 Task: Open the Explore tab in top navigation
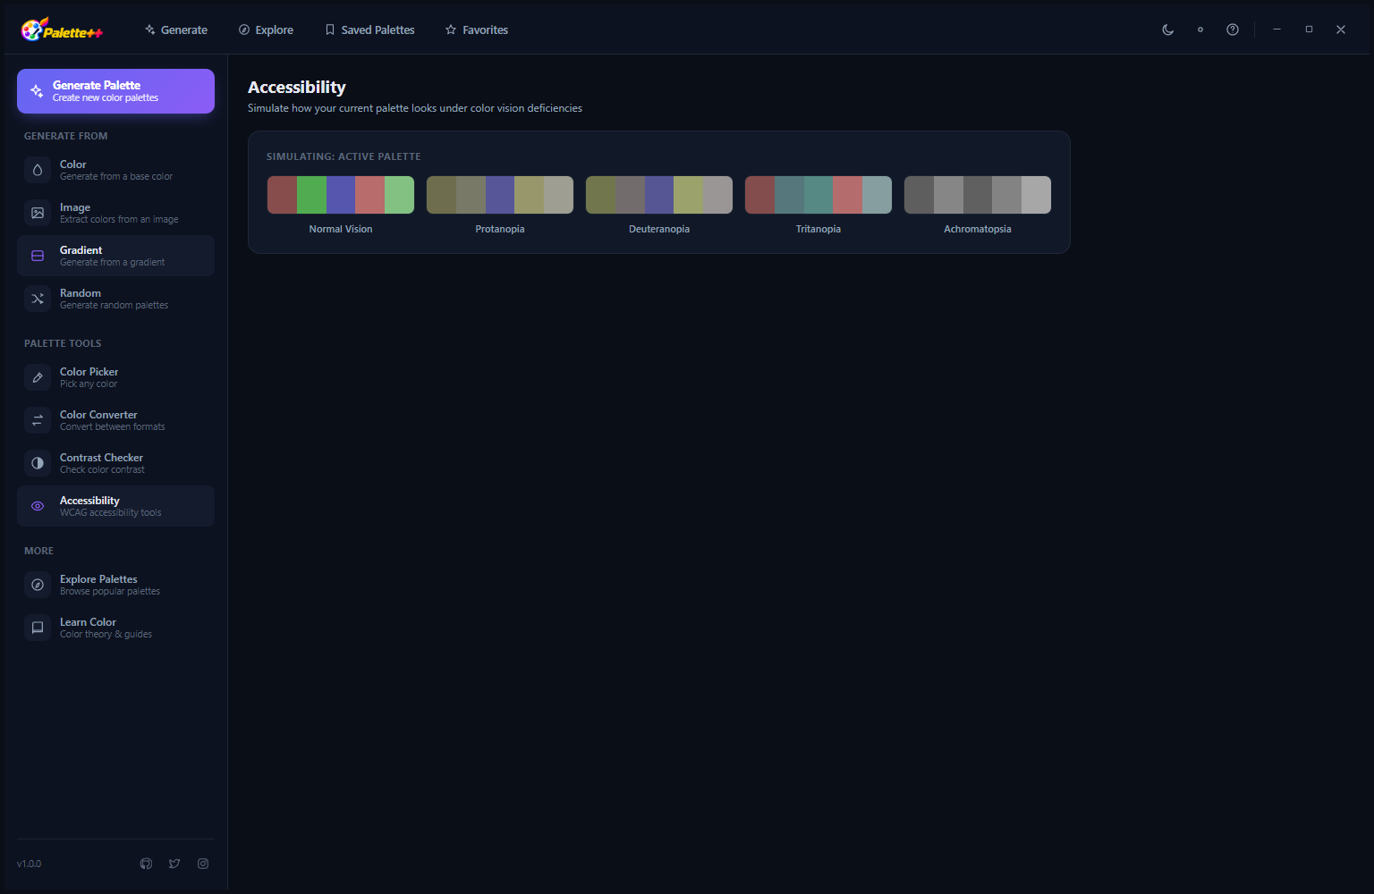266,30
